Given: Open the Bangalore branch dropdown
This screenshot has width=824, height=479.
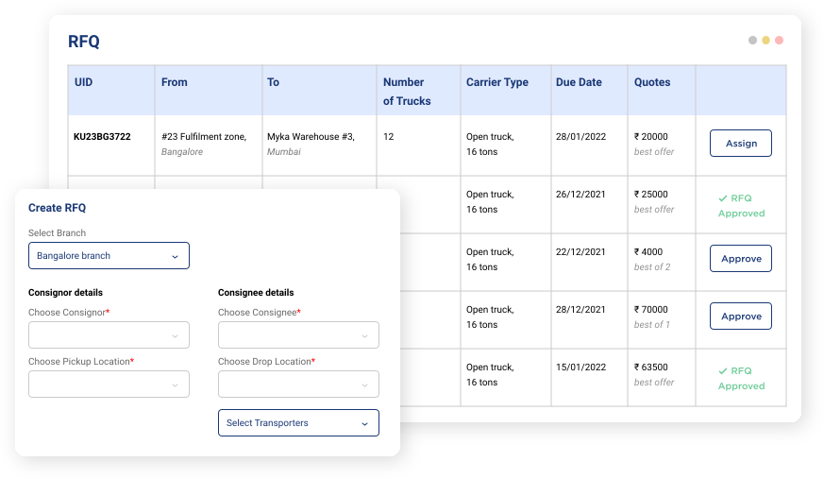Looking at the screenshot, I should point(109,256).
